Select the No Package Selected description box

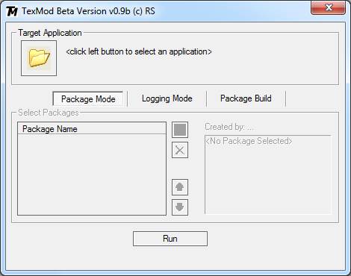coord(268,175)
